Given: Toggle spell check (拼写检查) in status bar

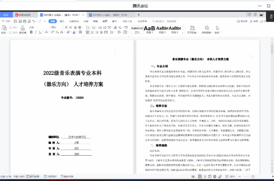Looking at the screenshot, I should click(x=34, y=177).
